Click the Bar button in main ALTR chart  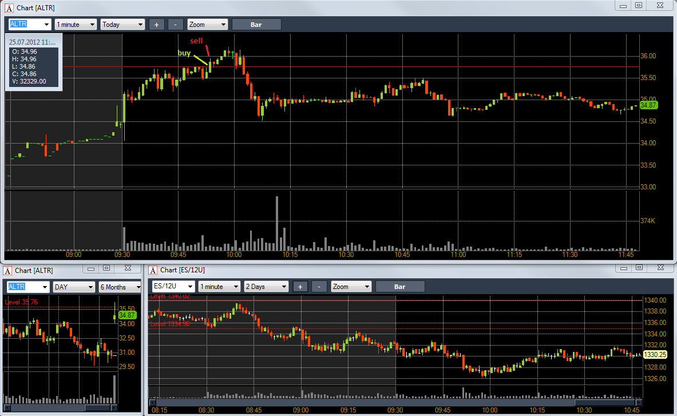(x=256, y=25)
